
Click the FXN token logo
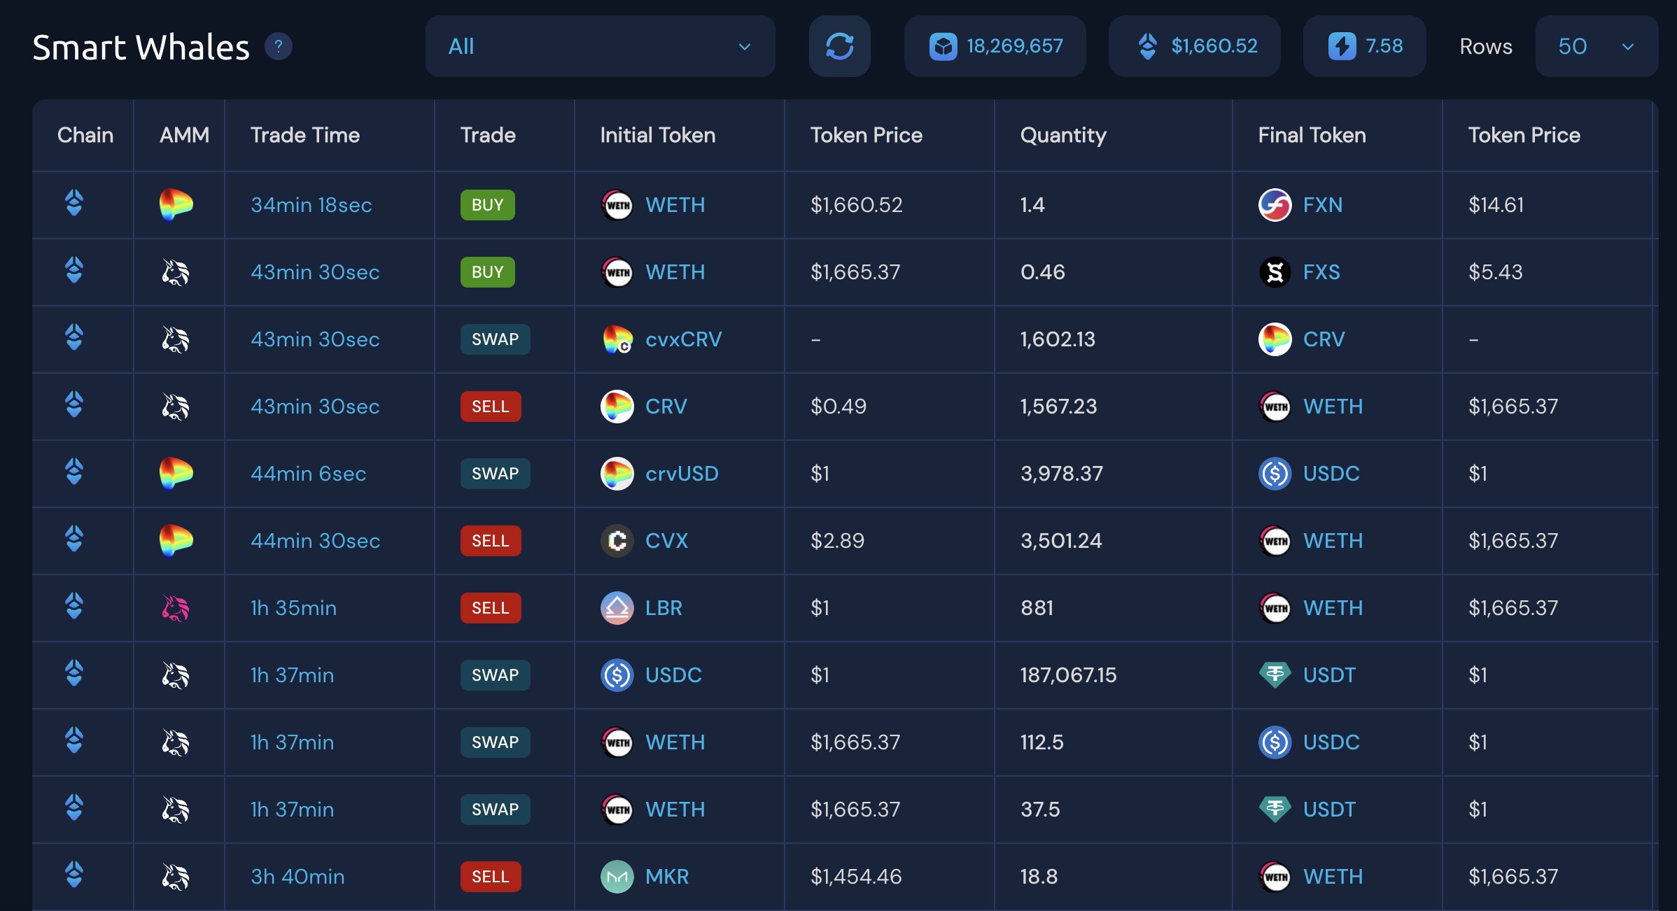pyautogui.click(x=1275, y=205)
